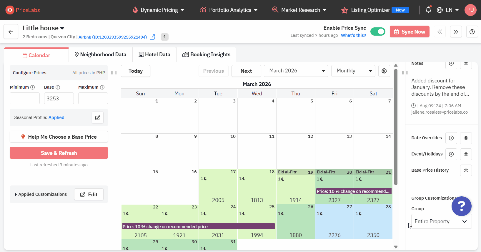The image size is (481, 252).
Task: Click the Save & Refresh button
Action: tap(59, 153)
